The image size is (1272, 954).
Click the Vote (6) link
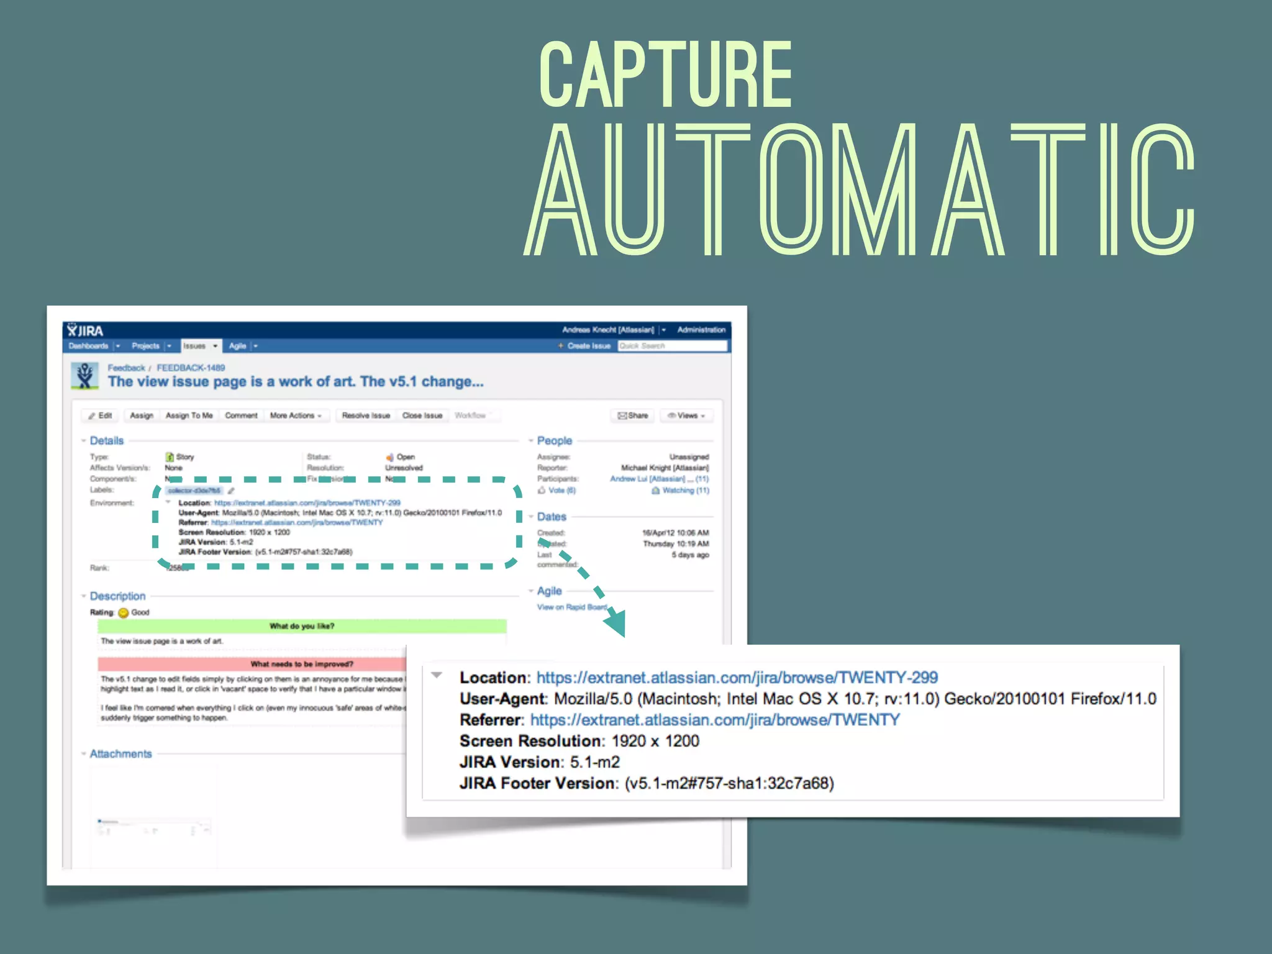coord(562,491)
